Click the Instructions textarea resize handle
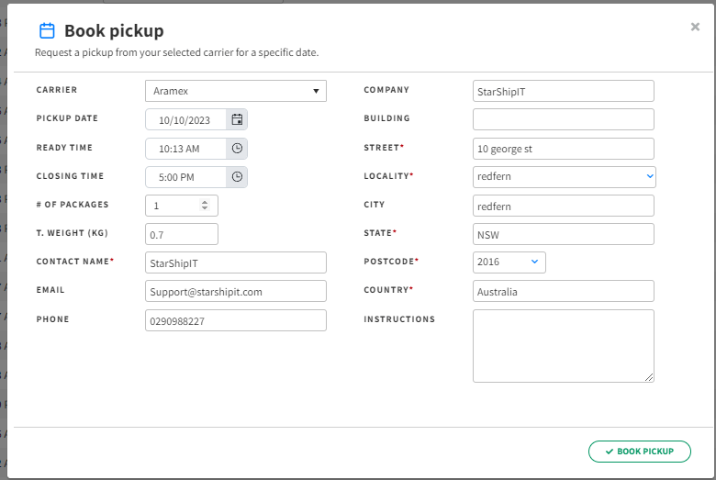 [x=649, y=377]
